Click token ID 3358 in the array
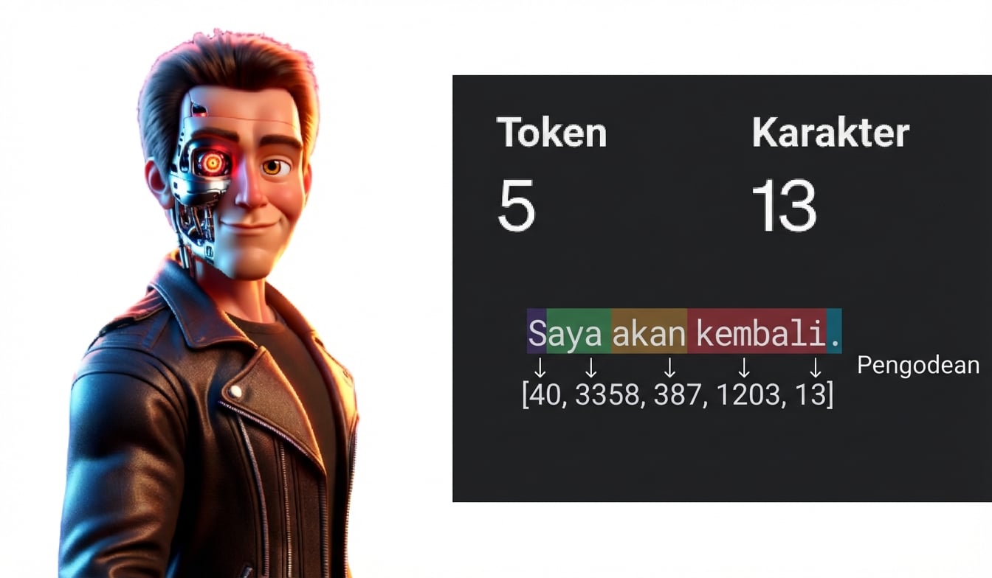Screen dimensions: 992x578 point(606,396)
